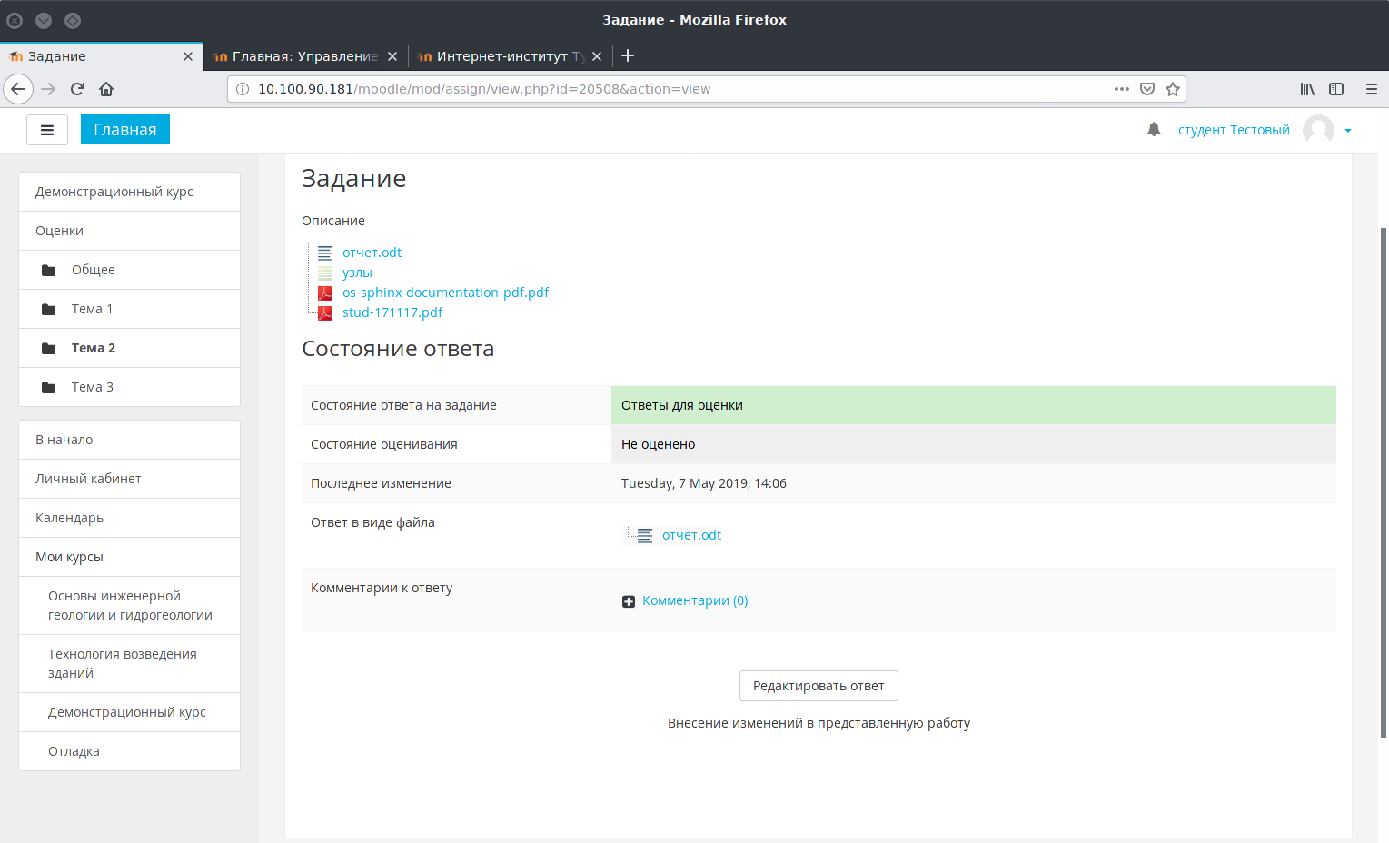Click file icon of submitted отчет.odt

coord(645,535)
